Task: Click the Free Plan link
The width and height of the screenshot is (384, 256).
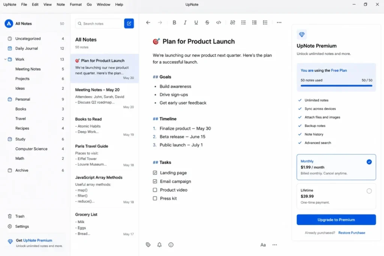Action: point(339,70)
